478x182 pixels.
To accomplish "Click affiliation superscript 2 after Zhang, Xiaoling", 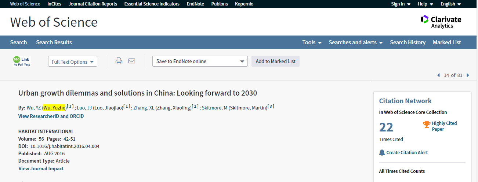I will click(195, 106).
